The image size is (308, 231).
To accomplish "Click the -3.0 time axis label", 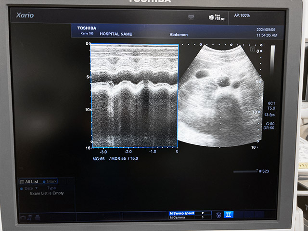I will point(103,152).
